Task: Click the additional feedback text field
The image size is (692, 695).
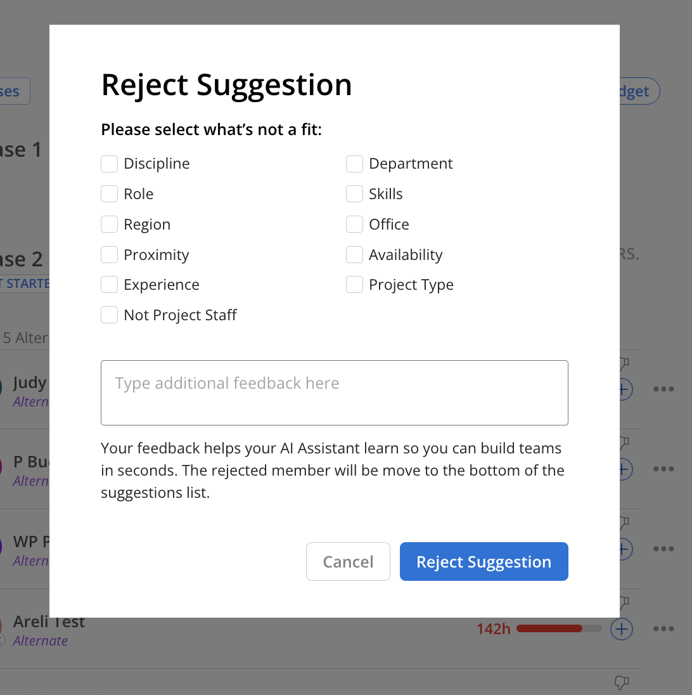Action: (335, 393)
